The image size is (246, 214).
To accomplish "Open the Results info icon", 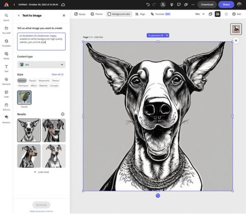I will pyautogui.click(x=63, y=114).
